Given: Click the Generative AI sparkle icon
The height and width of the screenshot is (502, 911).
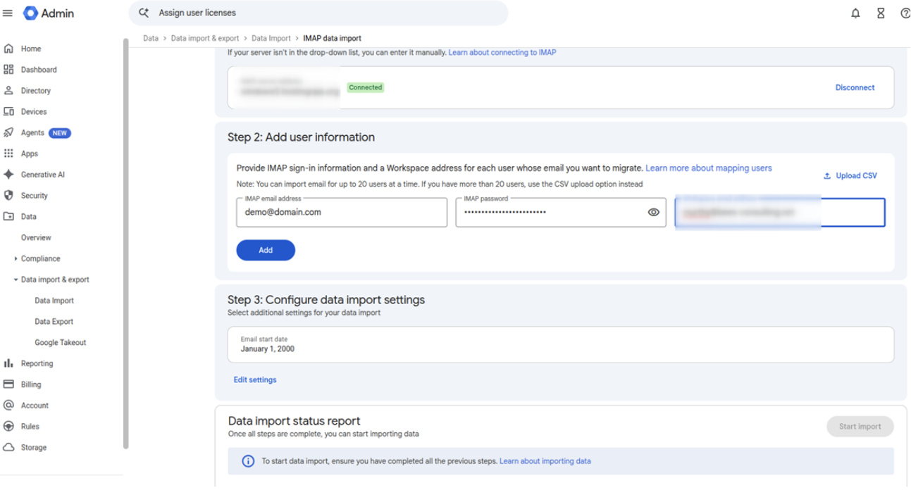Looking at the screenshot, I should (x=8, y=175).
